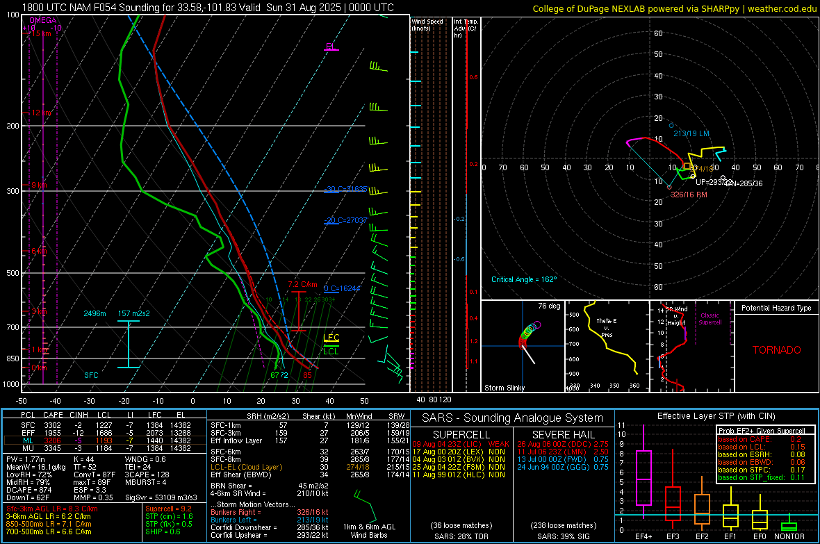Click the CAPE column header

(x=54, y=415)
